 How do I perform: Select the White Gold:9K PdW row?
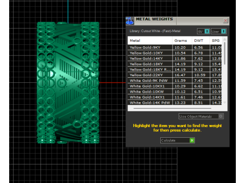click(x=175, y=81)
